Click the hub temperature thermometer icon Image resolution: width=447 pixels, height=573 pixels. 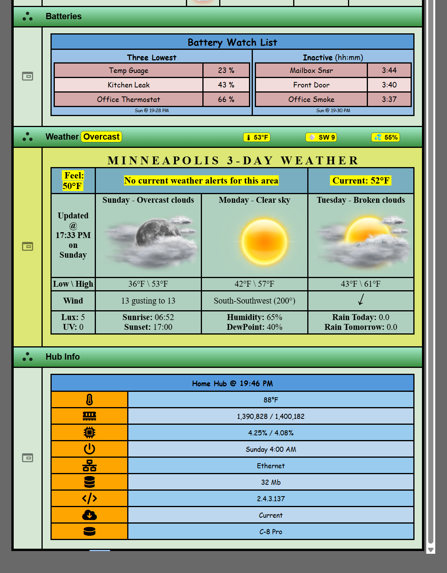(x=89, y=400)
